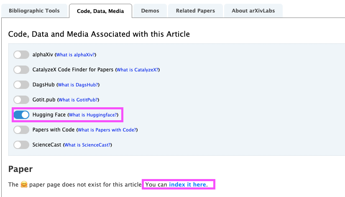Open the 'What is CatalyzeX?' link

point(138,70)
